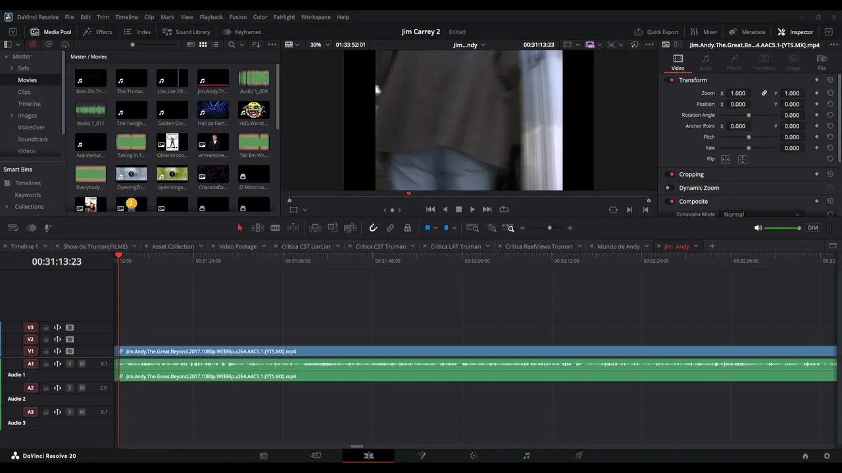Open the Cut page from bottom bar
Image resolution: width=842 pixels, height=473 pixels.
point(316,455)
